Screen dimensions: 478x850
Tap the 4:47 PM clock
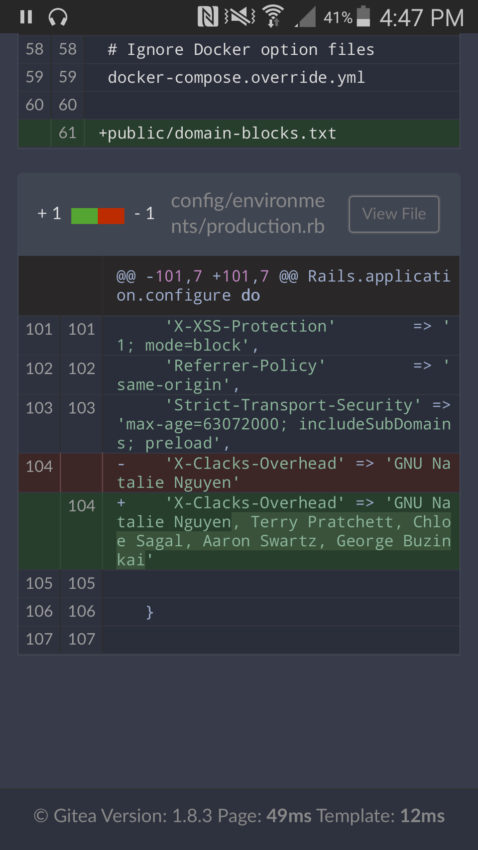coord(421,18)
